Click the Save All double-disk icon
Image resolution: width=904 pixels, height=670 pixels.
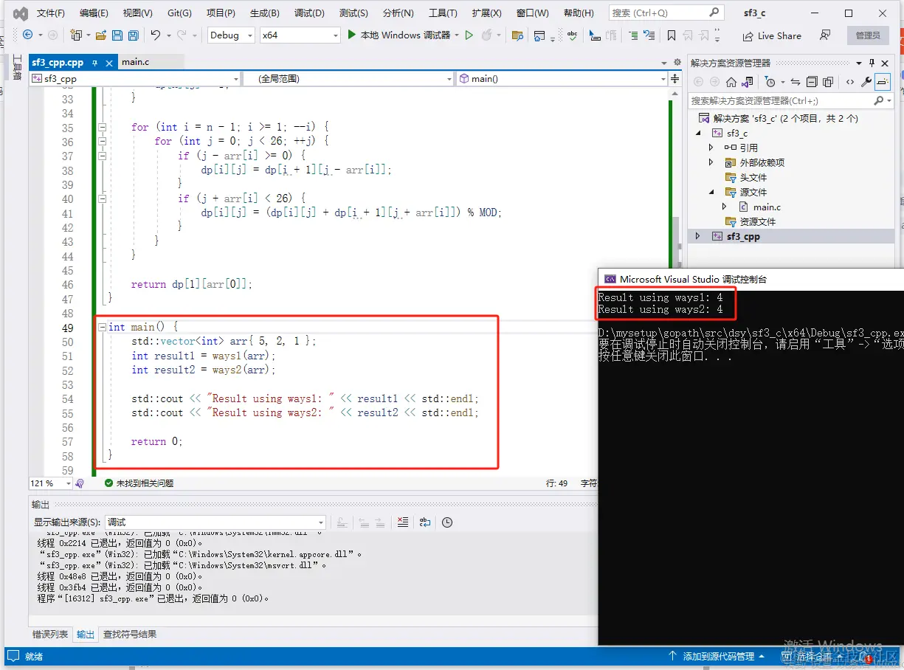[134, 35]
